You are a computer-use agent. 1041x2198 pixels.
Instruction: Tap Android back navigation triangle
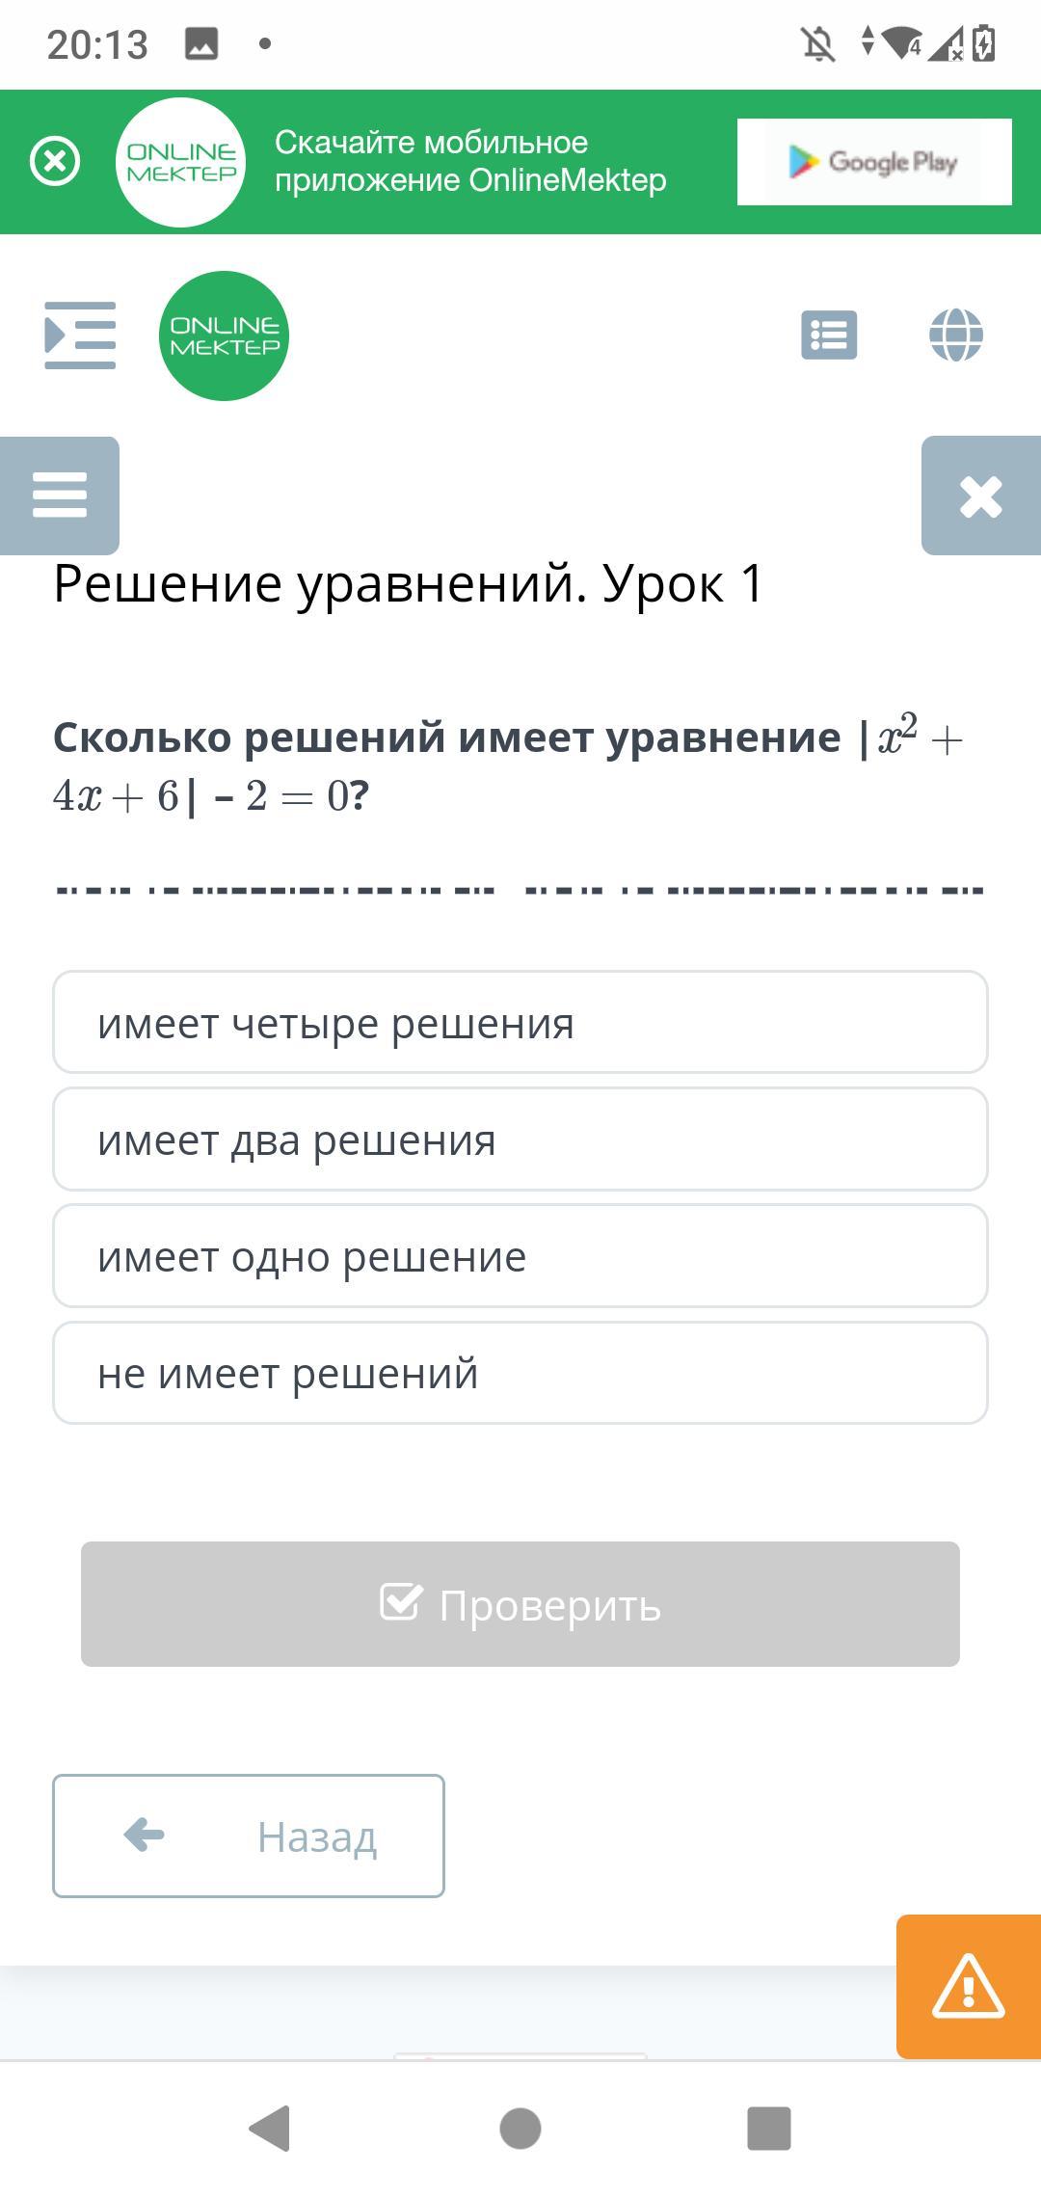pyautogui.click(x=270, y=2129)
